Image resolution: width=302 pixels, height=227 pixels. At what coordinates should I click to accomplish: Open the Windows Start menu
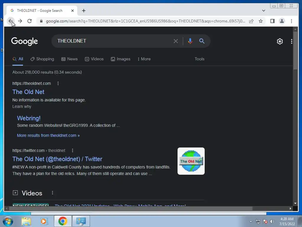click(8, 221)
